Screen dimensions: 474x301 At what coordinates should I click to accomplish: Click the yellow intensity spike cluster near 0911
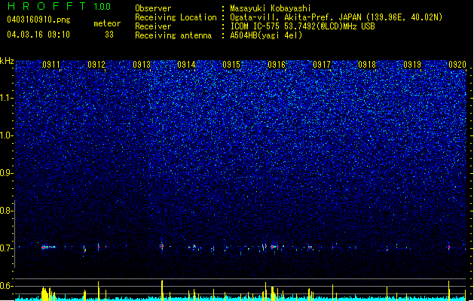point(48,293)
